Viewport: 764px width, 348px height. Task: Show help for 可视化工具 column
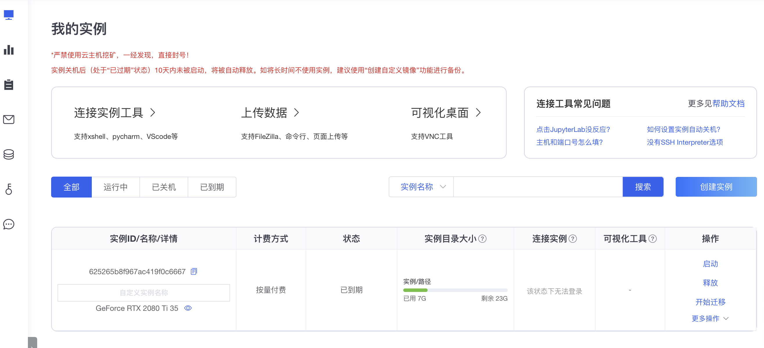point(652,238)
